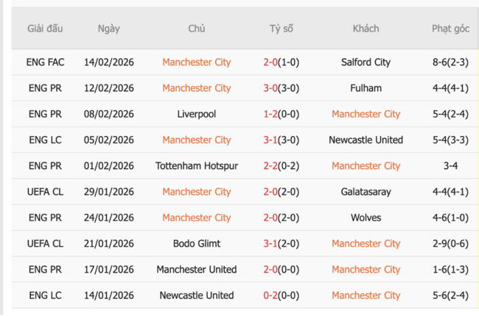Click the 3-1 score of the Bodo Glimt match
Screen dimensions: 479x316
pyautogui.click(x=270, y=243)
